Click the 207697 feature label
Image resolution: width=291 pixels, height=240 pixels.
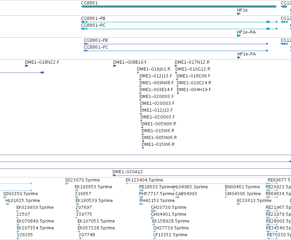[x=84, y=207]
